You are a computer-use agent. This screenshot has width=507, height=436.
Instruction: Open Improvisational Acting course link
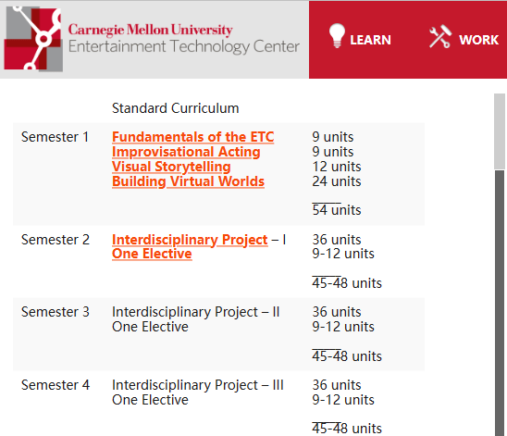186,152
